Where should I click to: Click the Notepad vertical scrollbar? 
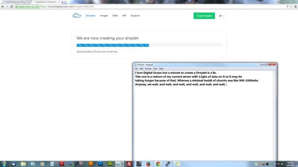274,116
